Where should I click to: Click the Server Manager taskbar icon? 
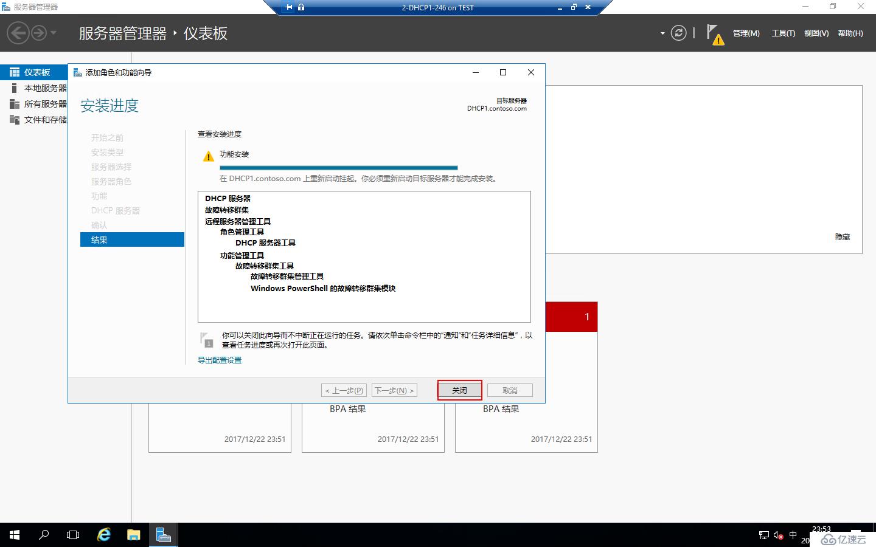point(163,535)
